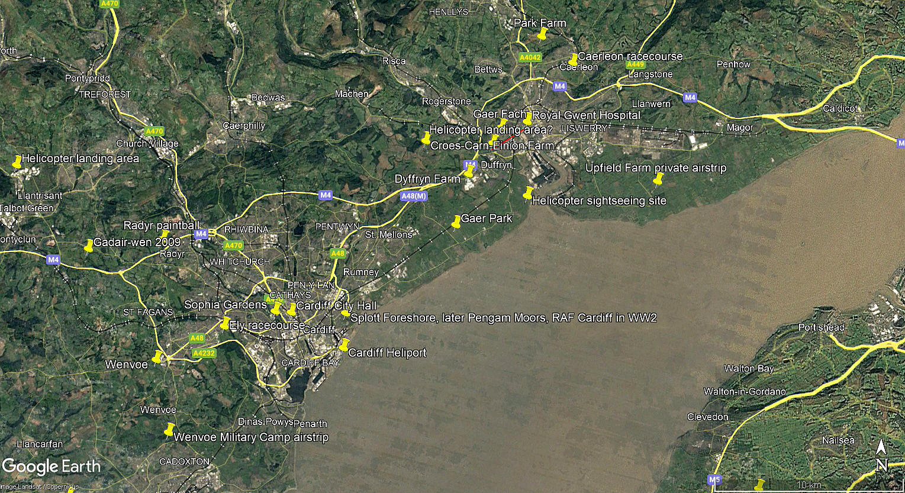Click the Google Earth logo
The image size is (905, 493).
point(51,466)
